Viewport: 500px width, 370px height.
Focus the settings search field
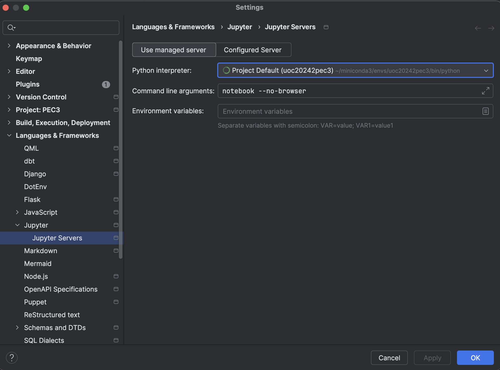coord(61,28)
